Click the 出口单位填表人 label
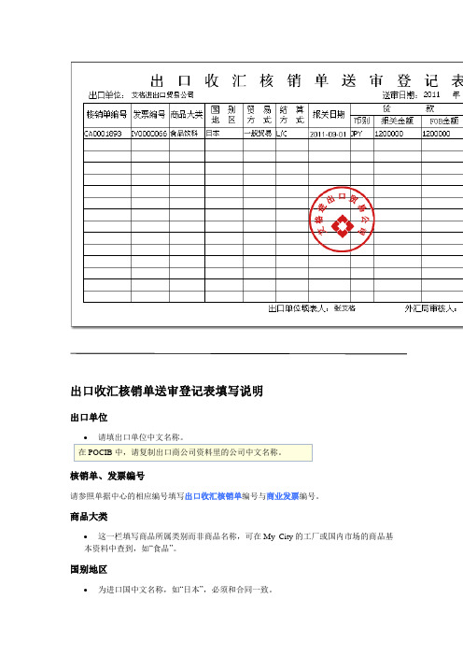This screenshot has height=656, width=463. tap(299, 308)
